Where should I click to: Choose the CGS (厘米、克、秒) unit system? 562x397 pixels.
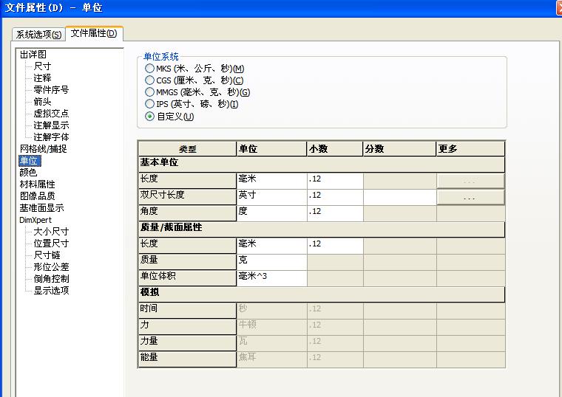194,80
